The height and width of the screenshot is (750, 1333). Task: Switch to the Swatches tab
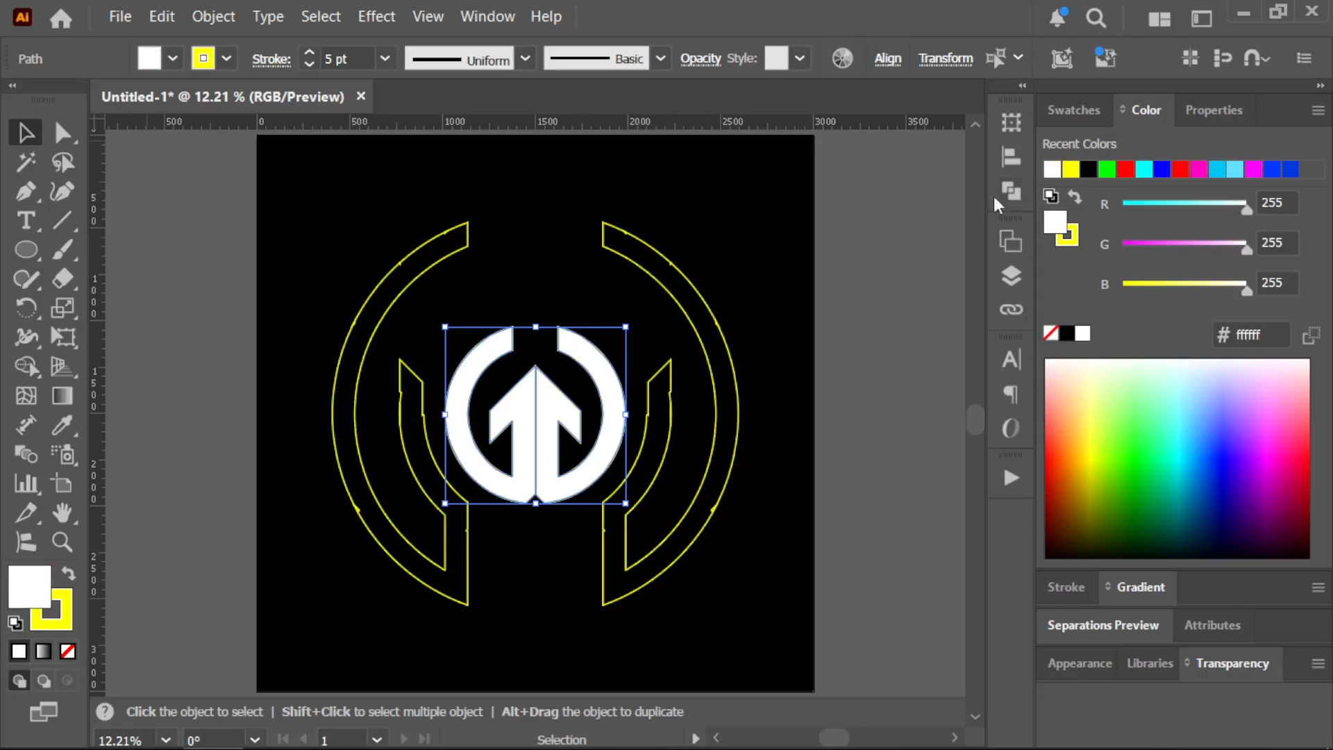1073,110
